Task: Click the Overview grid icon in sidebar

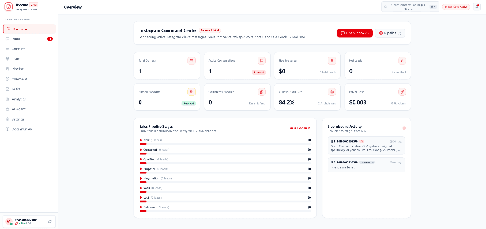Action: 8,29
